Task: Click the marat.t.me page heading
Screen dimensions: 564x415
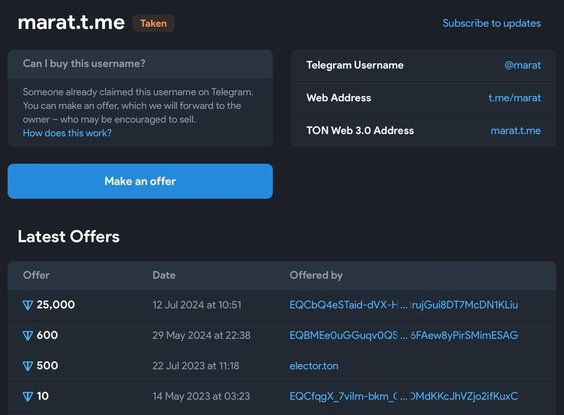Action: [71, 22]
